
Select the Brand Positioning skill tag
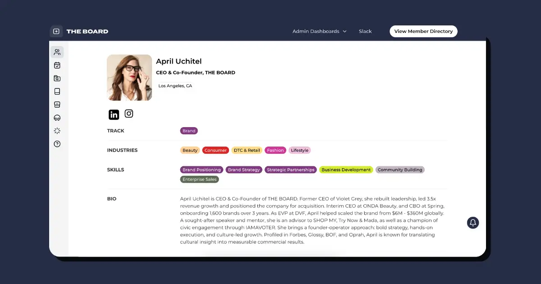tap(202, 170)
